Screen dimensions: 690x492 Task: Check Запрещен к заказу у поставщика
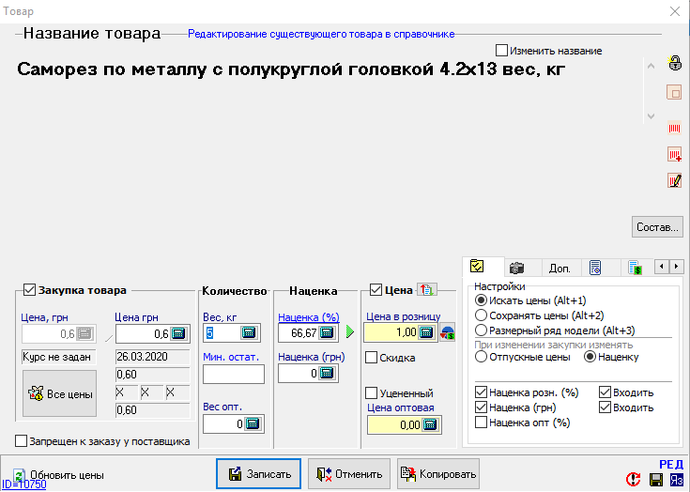coord(22,441)
